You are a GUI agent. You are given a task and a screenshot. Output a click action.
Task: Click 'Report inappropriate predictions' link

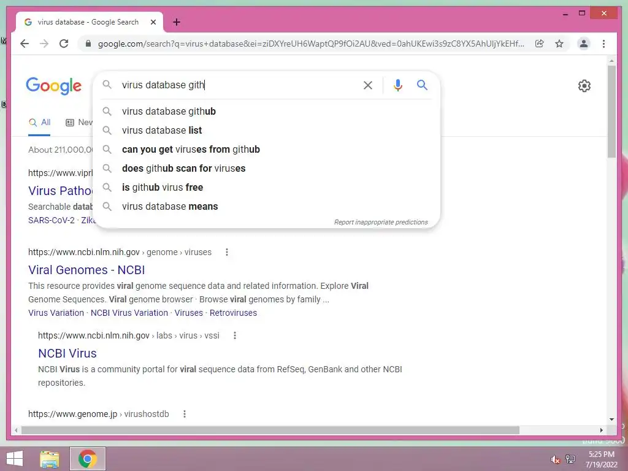pos(381,222)
